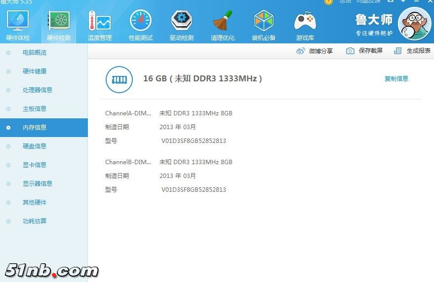Open the 硬件体检 monitor icon
This screenshot has width=434, height=282.
[17, 20]
